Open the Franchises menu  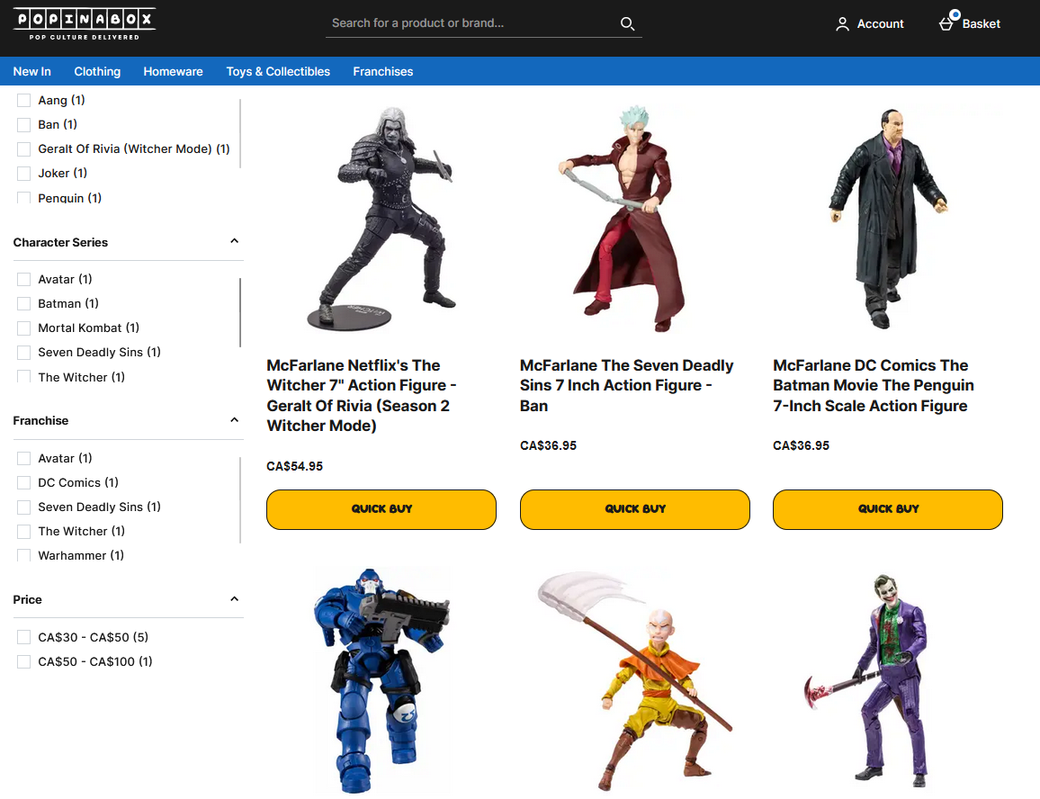click(382, 72)
